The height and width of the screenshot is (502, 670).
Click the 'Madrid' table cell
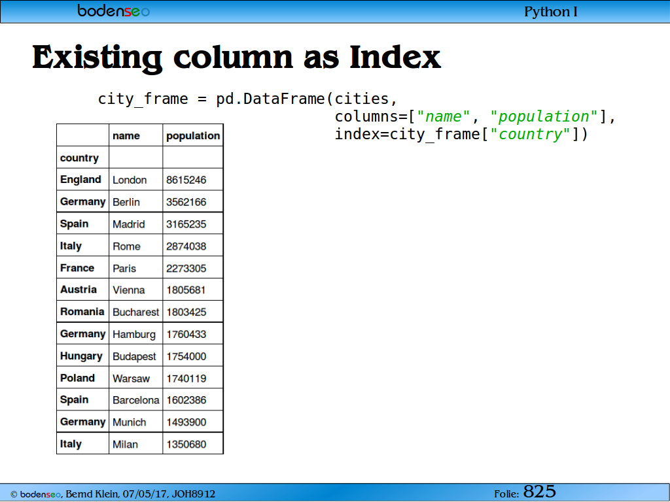(x=136, y=224)
